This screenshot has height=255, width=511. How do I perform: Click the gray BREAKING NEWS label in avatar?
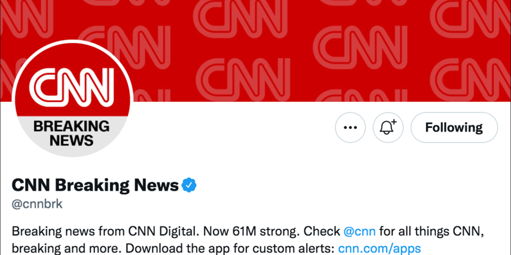click(x=71, y=133)
